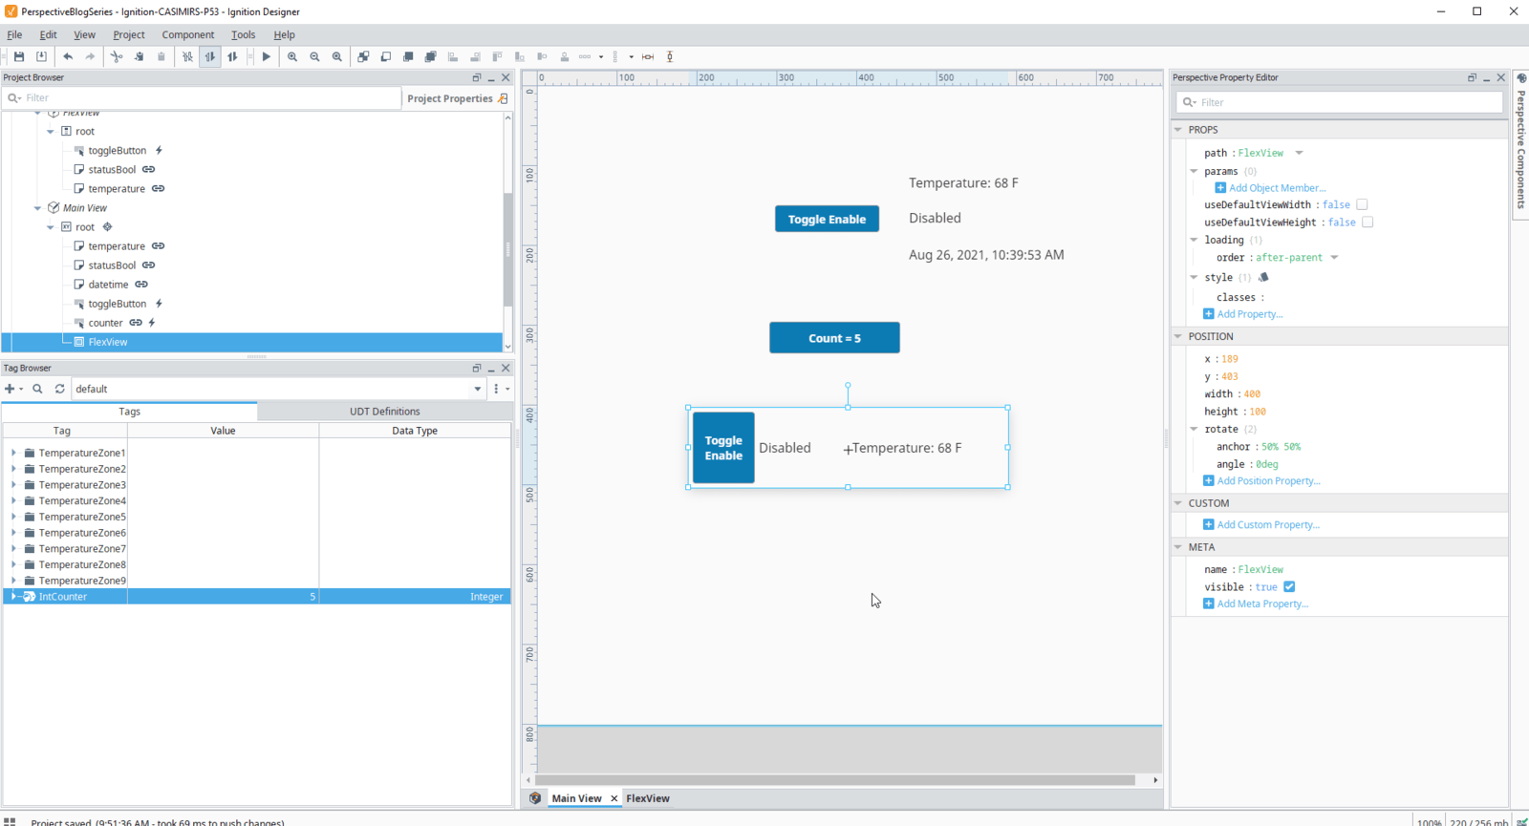Switch to the FlexView workspace tab
The width and height of the screenshot is (1529, 826).
coord(648,798)
